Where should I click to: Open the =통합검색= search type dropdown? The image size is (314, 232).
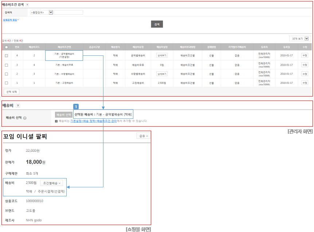click(42, 12)
